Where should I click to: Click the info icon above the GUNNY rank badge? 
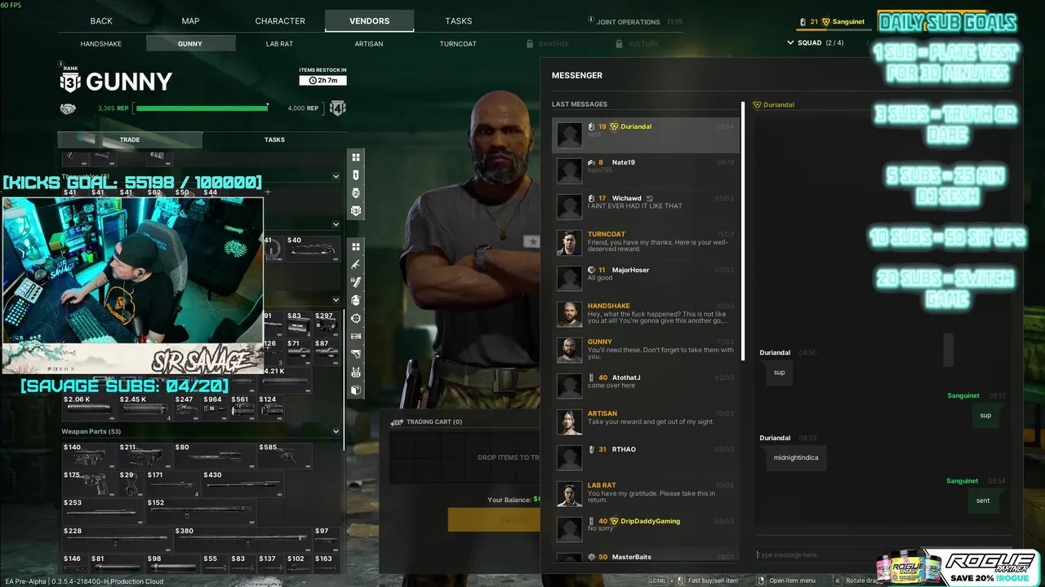pos(61,64)
